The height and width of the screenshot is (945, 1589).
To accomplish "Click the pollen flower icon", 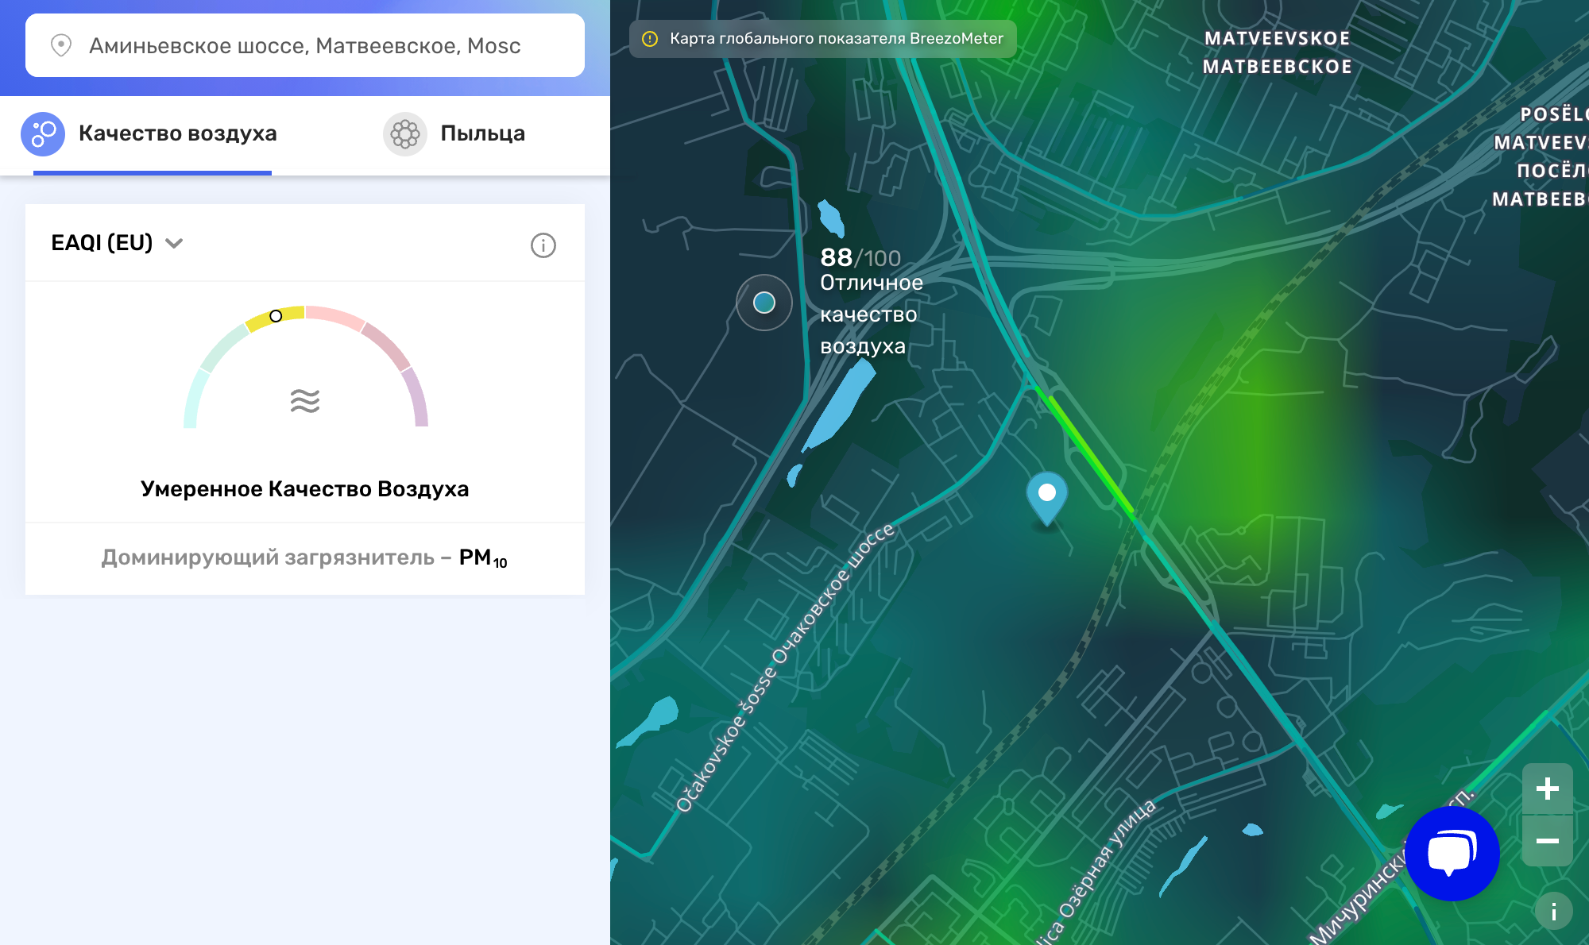I will click(x=405, y=134).
